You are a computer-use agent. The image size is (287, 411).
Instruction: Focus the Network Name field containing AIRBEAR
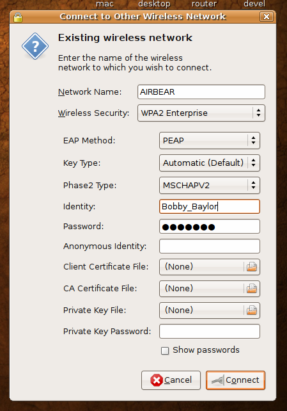(201, 92)
